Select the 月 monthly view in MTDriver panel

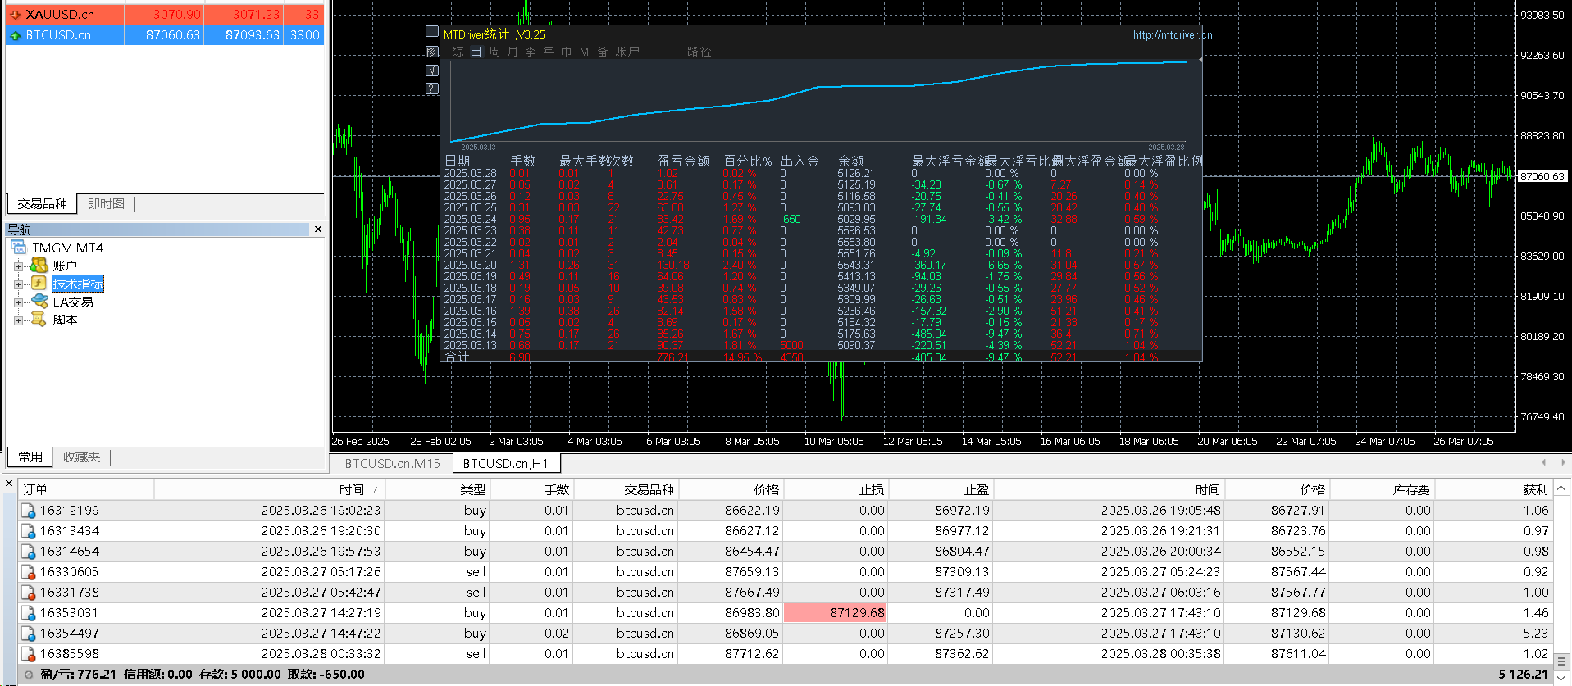click(513, 52)
